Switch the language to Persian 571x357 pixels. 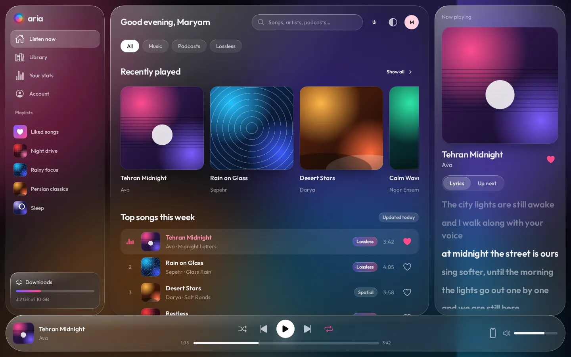click(374, 22)
